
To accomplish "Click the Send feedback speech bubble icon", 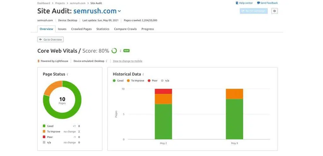I will click(258, 3).
